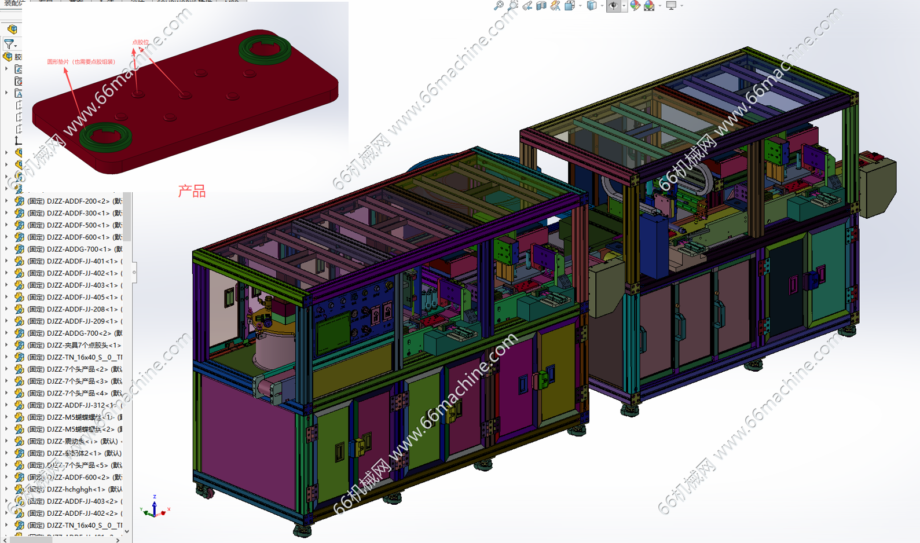Open the Edit Appearance color ball
This screenshot has width=920, height=543.
tap(635, 6)
